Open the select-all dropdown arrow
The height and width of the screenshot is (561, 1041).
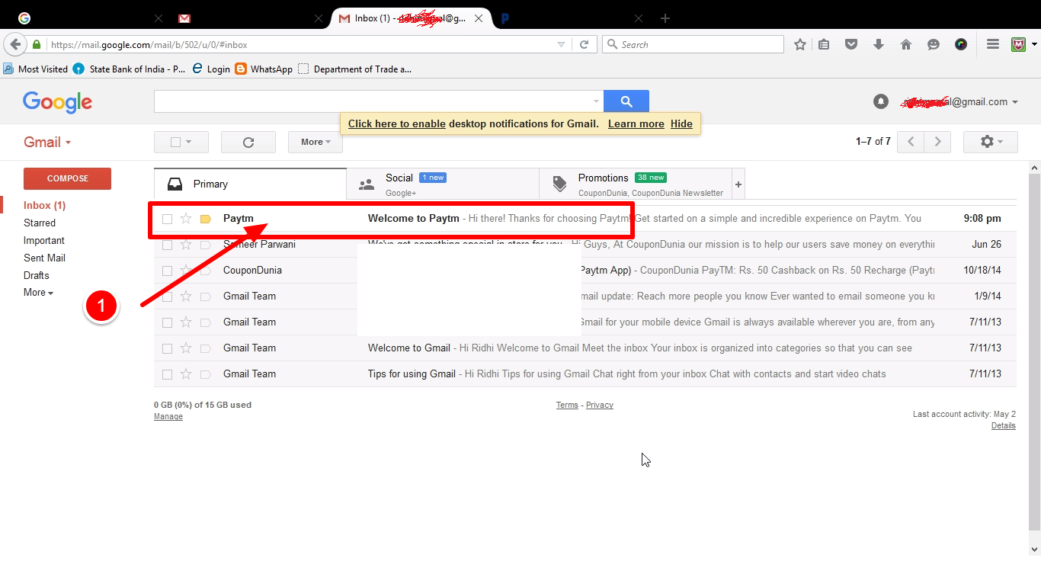(x=188, y=142)
